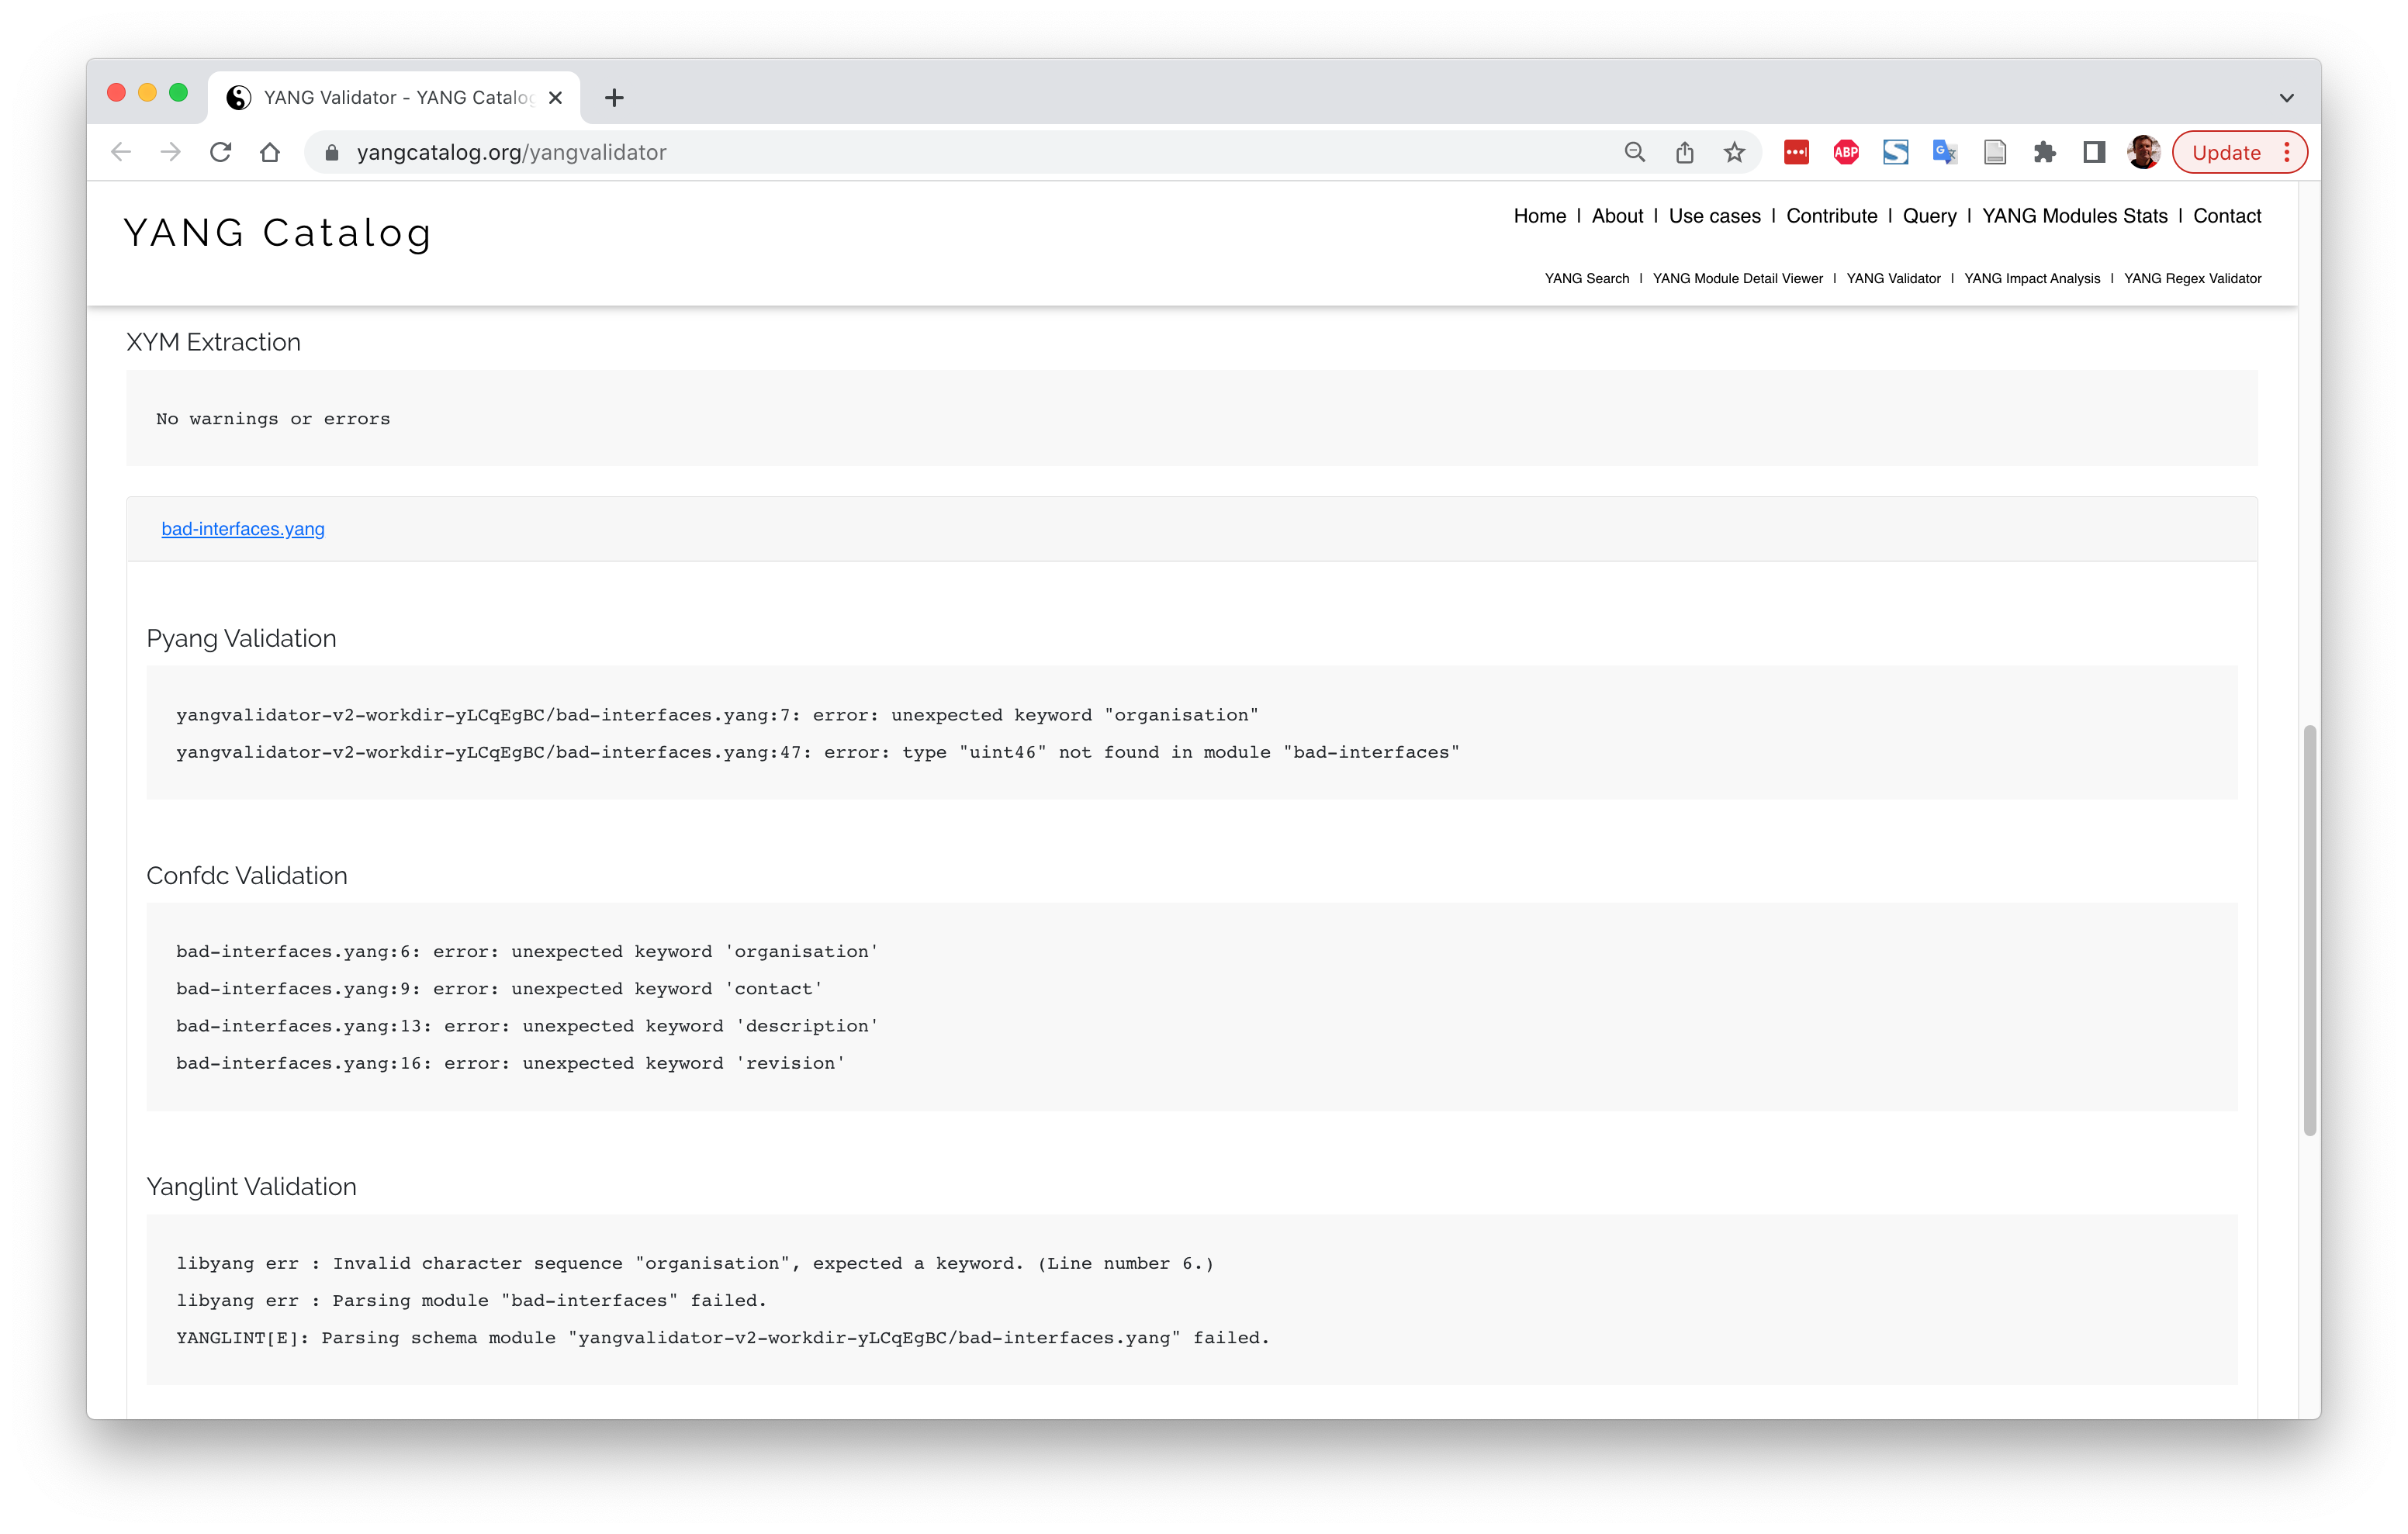Screen dimensions: 2408x1534
Task: Click the Update browser button
Action: coord(2226,152)
